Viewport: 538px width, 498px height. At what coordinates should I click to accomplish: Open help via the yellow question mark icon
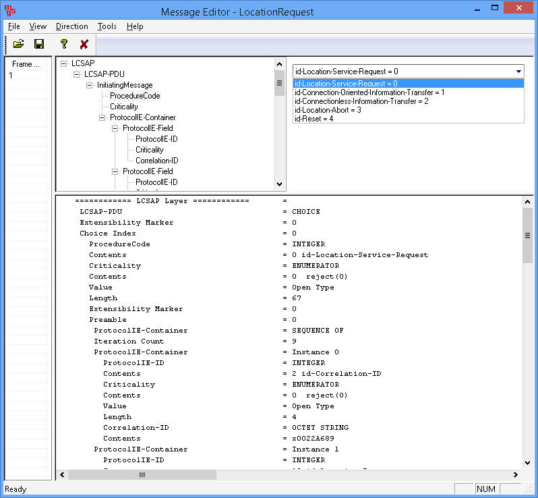pyautogui.click(x=63, y=45)
